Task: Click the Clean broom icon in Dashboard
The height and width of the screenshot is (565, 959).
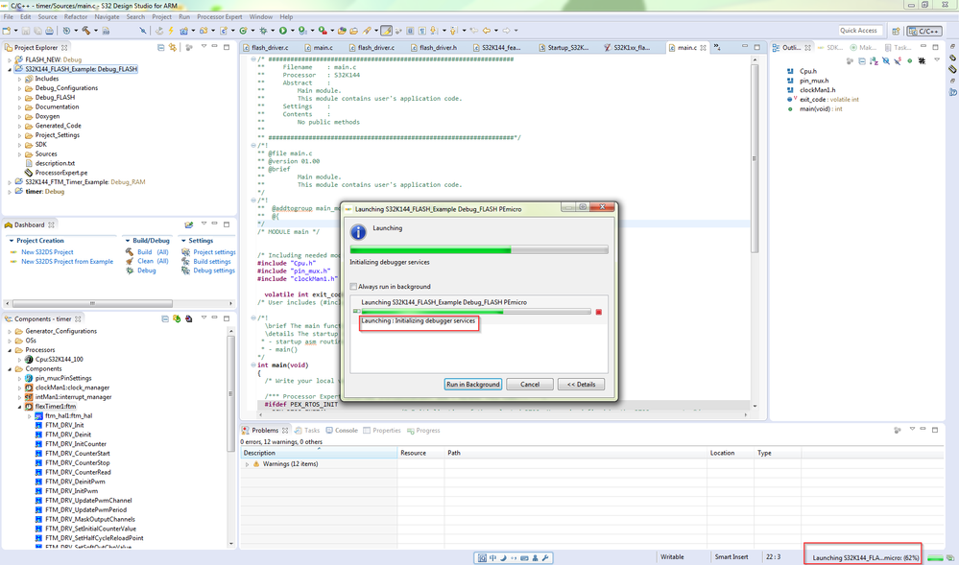Action: coord(129,261)
